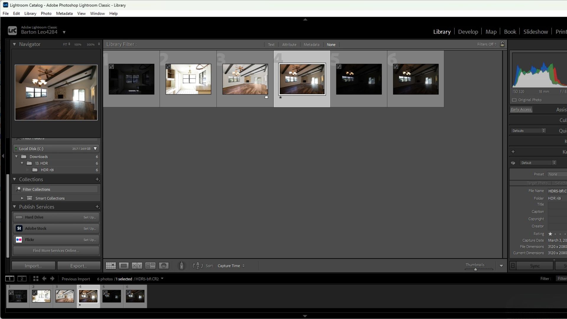Select grid thumbnail number 2
Screen dimensions: 567x319
[x=188, y=79]
